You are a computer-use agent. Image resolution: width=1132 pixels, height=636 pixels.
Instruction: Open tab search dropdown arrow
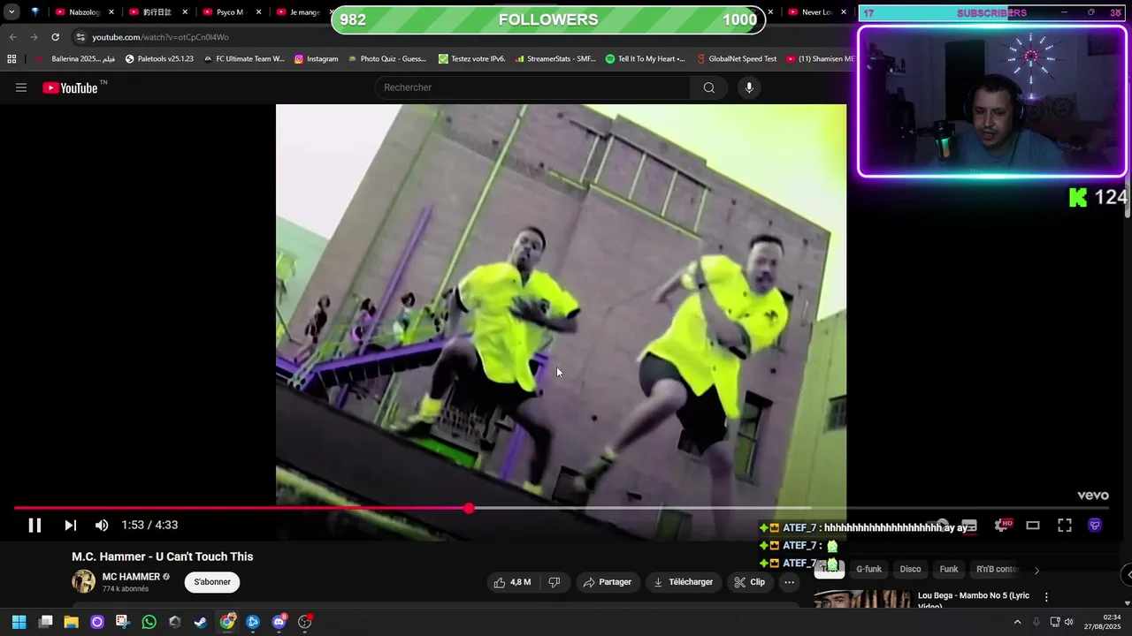(x=11, y=12)
